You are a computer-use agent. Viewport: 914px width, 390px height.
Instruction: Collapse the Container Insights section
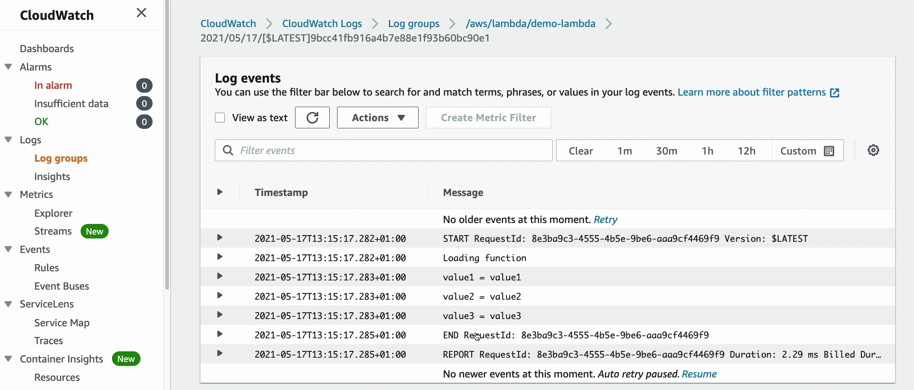click(x=8, y=359)
